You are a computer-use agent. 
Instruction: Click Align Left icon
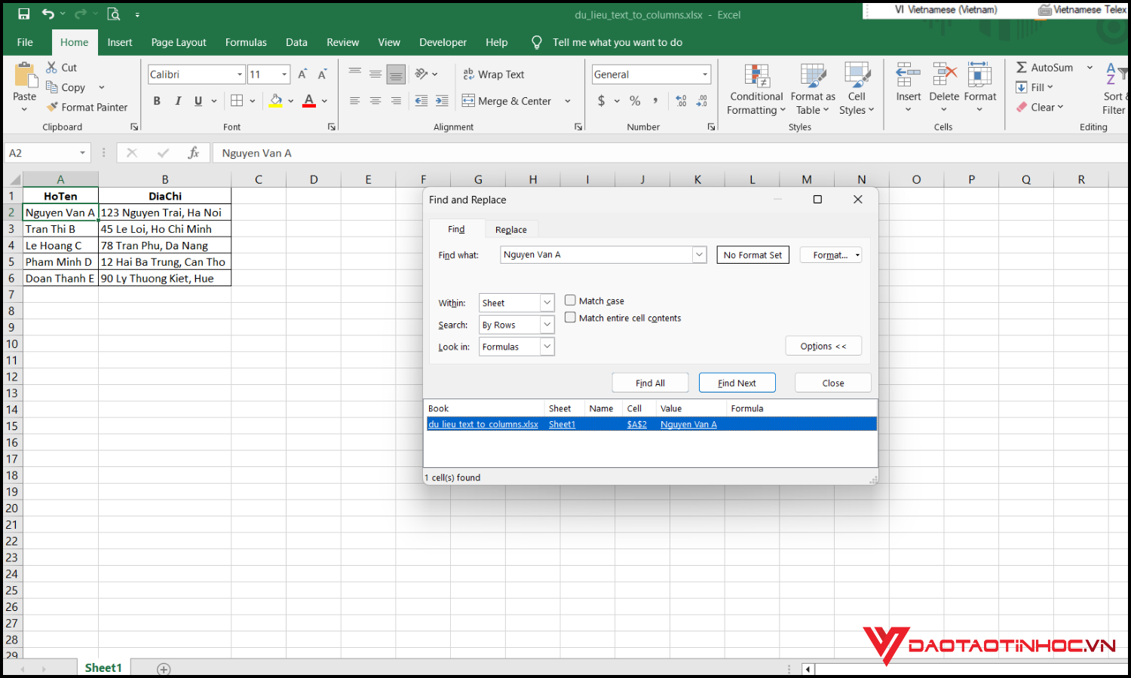click(x=355, y=101)
